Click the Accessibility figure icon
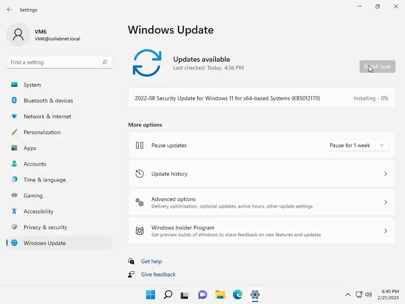The image size is (405, 304). [14, 211]
